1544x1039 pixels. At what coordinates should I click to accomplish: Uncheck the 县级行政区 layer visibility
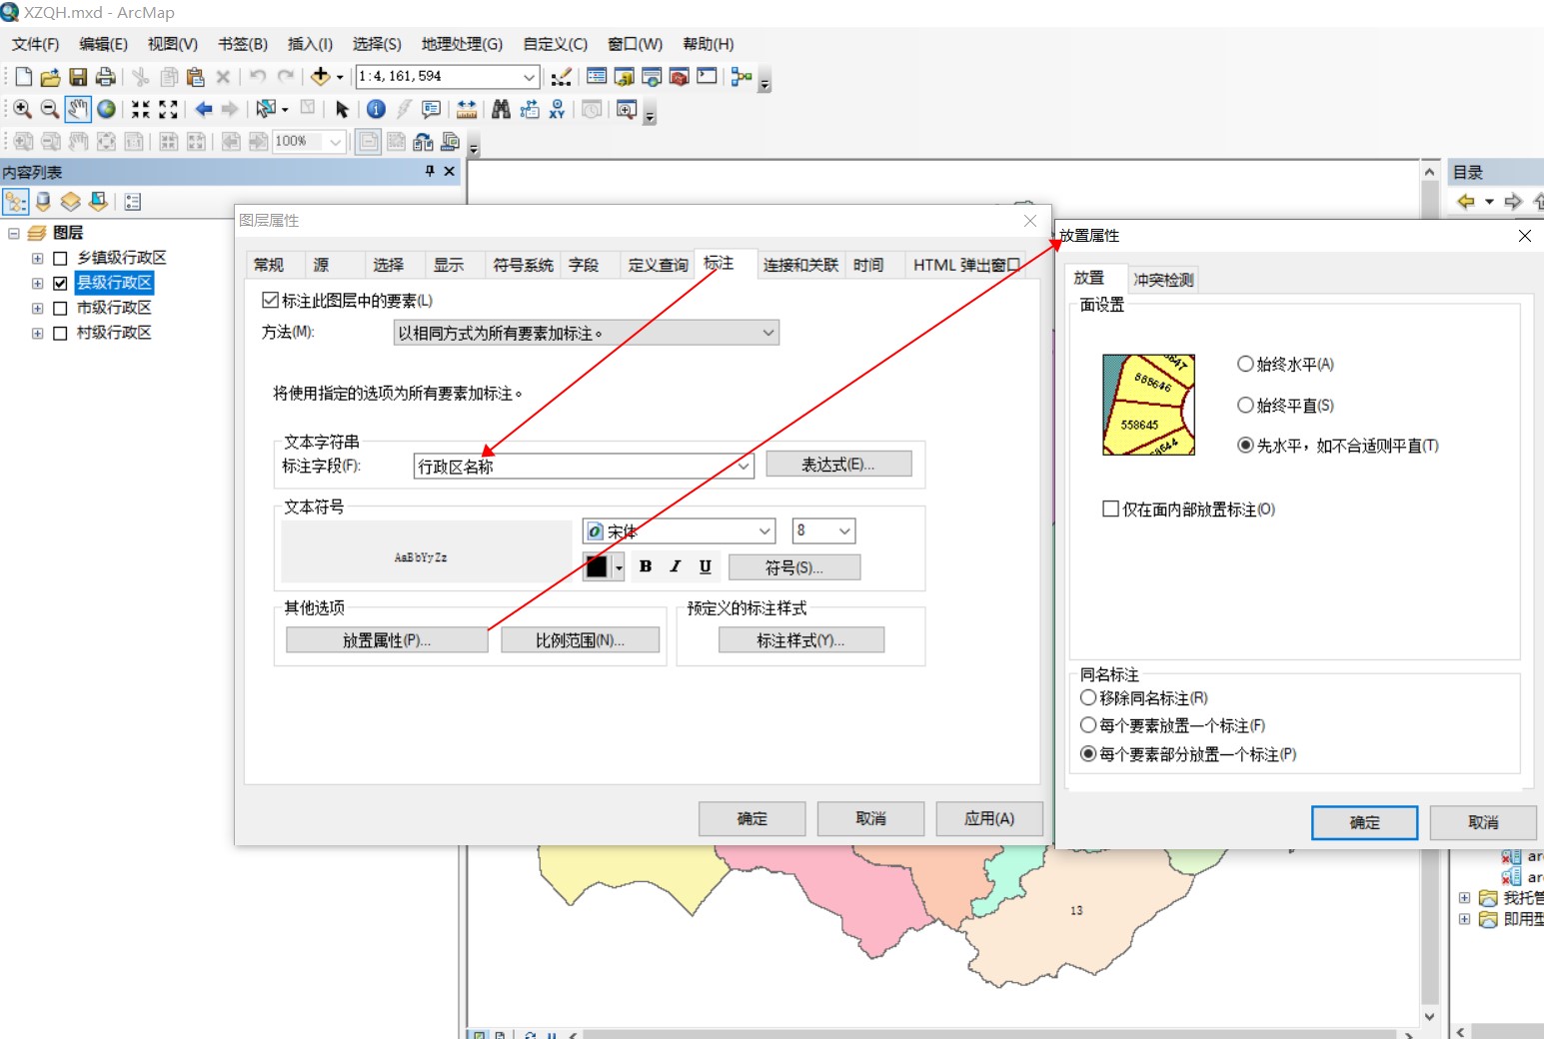[60, 282]
